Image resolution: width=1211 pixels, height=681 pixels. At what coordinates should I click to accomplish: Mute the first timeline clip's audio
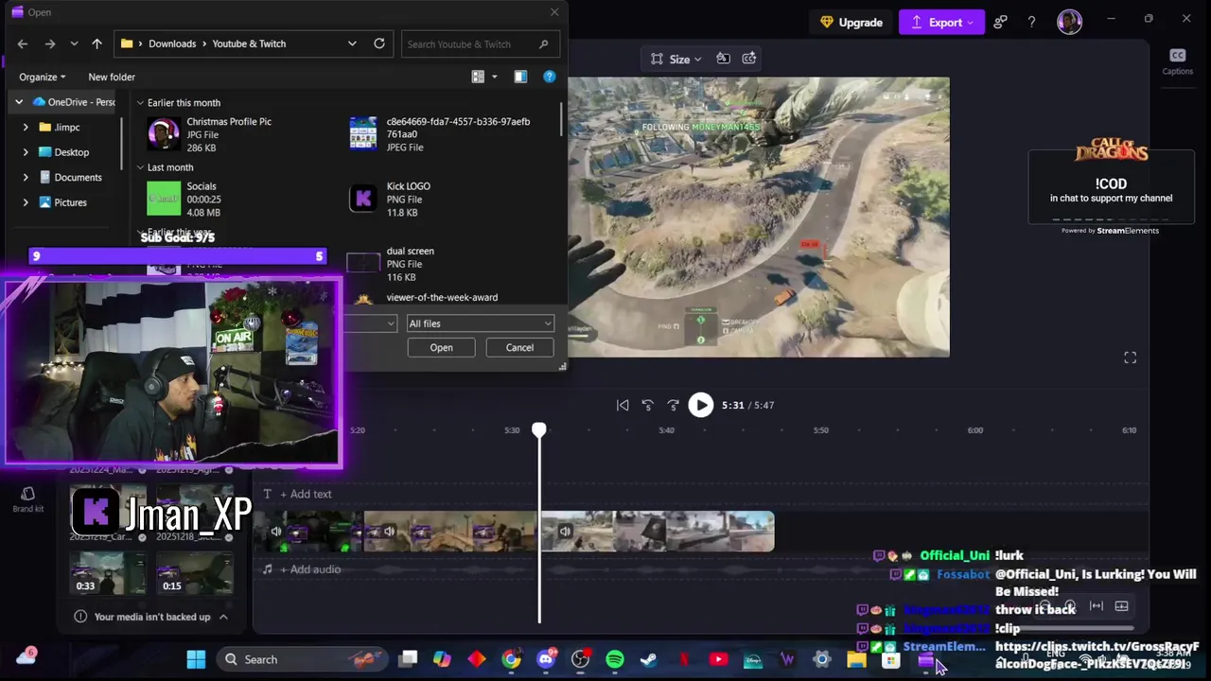point(276,532)
